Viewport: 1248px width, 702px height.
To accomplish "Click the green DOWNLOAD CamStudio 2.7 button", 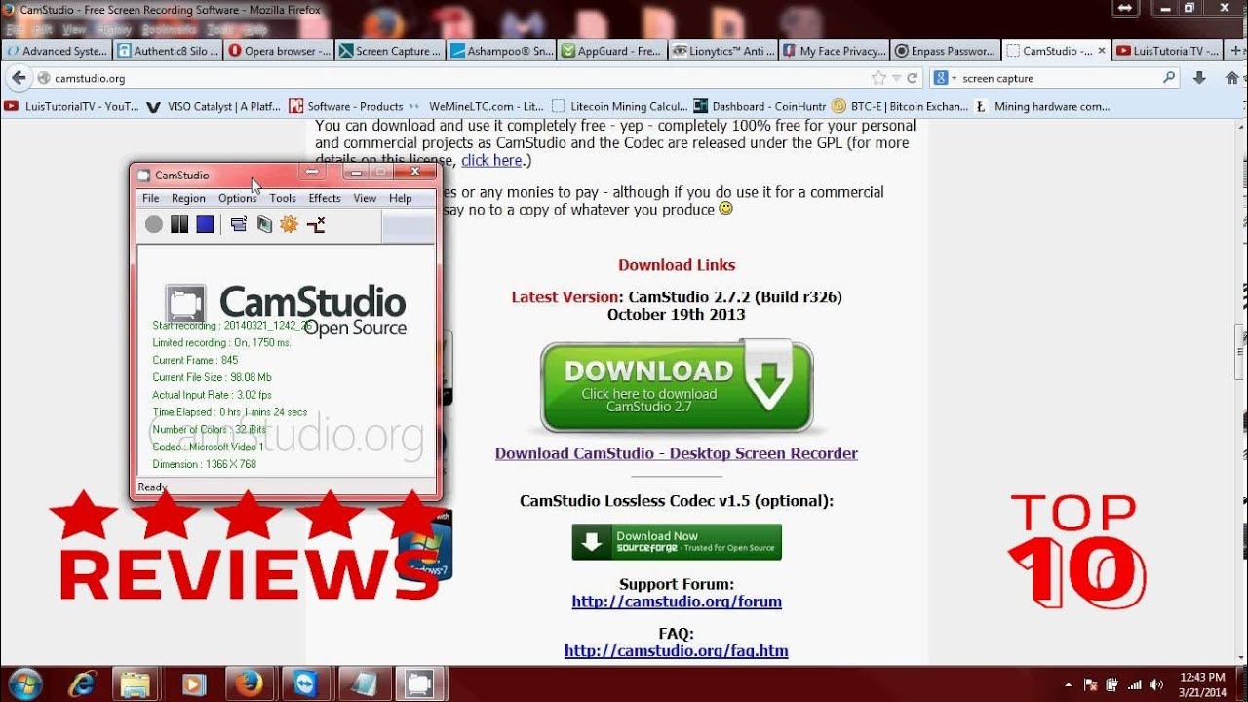I will 677,386.
